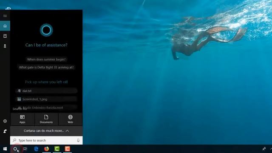
Task: Click the Cortana circle logo
Action: click(46, 30)
